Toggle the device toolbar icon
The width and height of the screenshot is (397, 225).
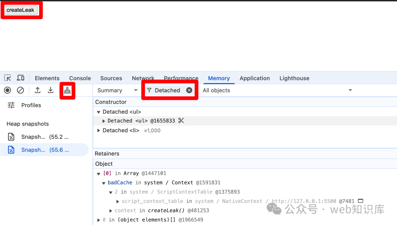pyautogui.click(x=21, y=78)
